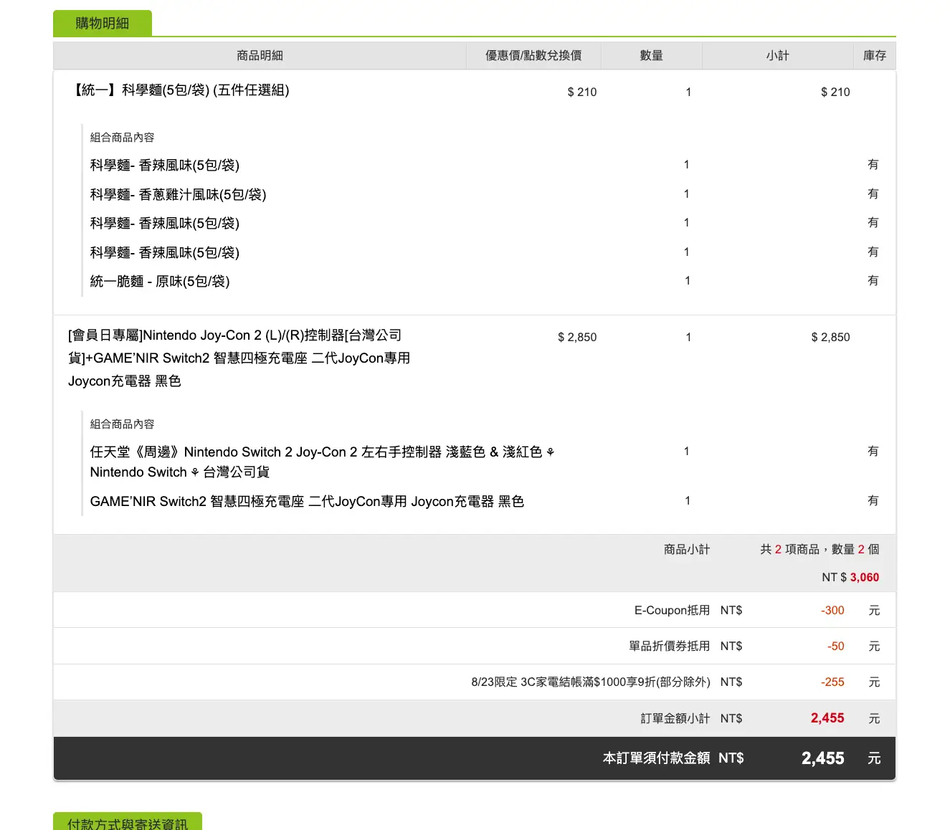The width and height of the screenshot is (950, 830).
Task: Click stock status 有 for 統一脆麵 原味 row
Action: (873, 281)
